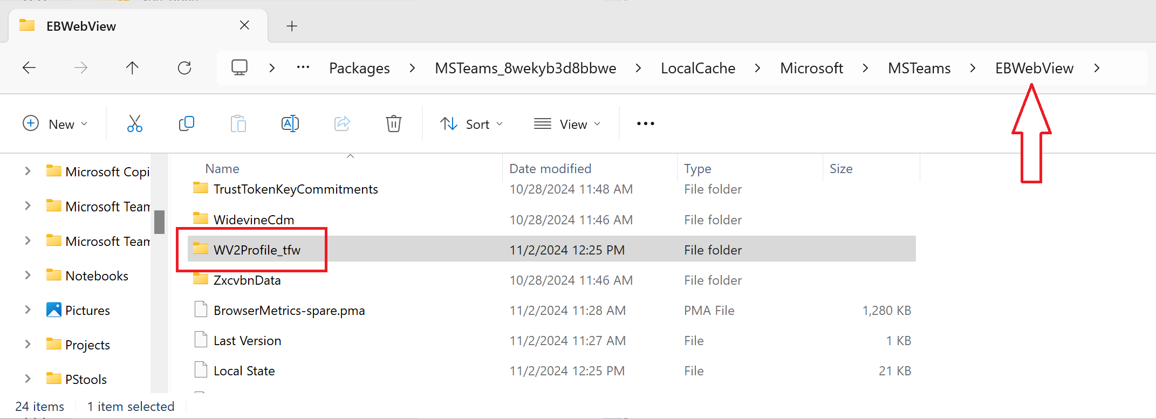Select the BrowserMetrics-spare.pma file
This screenshot has width=1156, height=419.
tap(289, 311)
